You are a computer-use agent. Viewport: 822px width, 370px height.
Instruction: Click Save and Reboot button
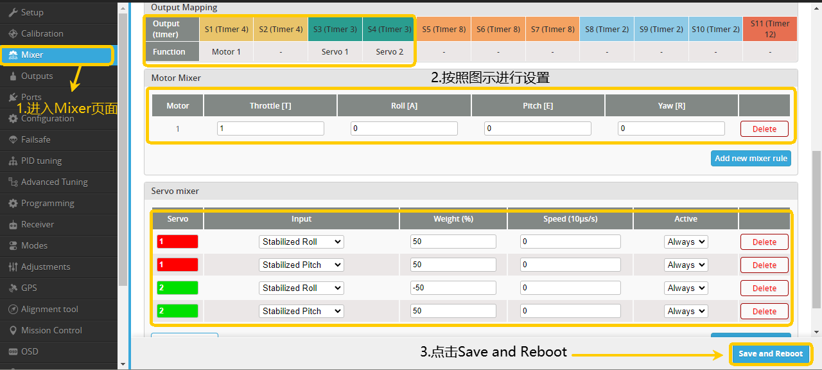pyautogui.click(x=771, y=353)
